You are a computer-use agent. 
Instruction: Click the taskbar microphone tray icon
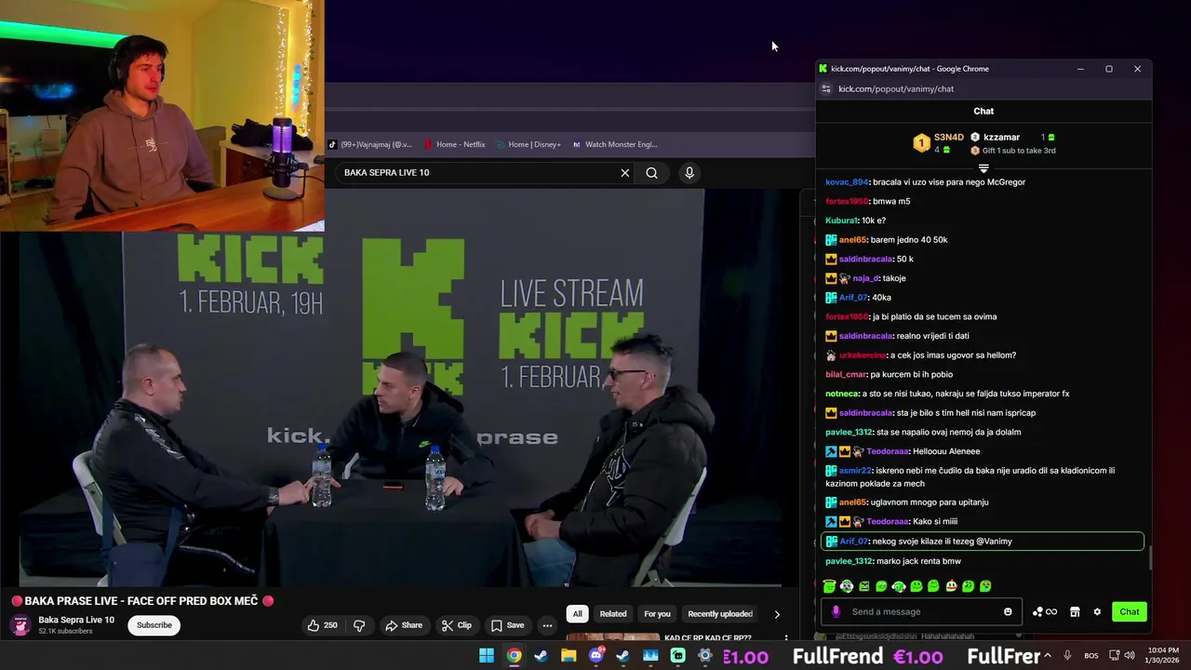point(1067,656)
